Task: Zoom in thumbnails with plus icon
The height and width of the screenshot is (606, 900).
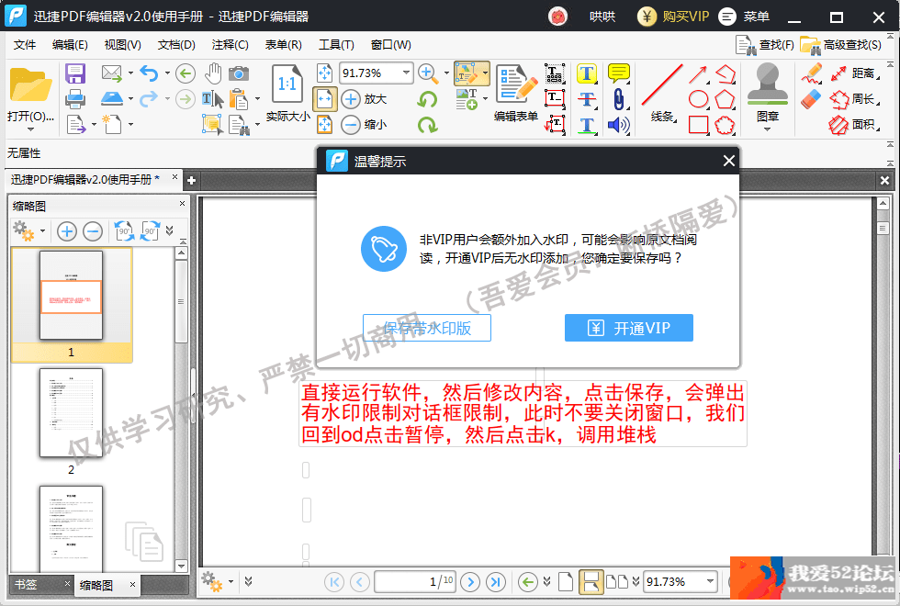Action: click(66, 231)
